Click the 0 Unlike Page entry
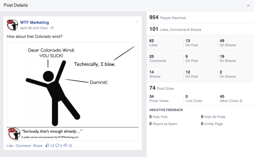Image resolution: width=254 pixels, height=157 pixels. [212, 124]
